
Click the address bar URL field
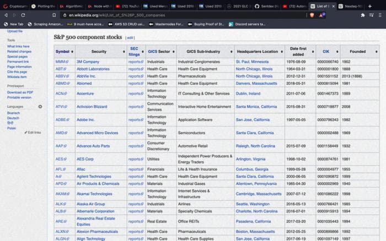tap(182, 15)
